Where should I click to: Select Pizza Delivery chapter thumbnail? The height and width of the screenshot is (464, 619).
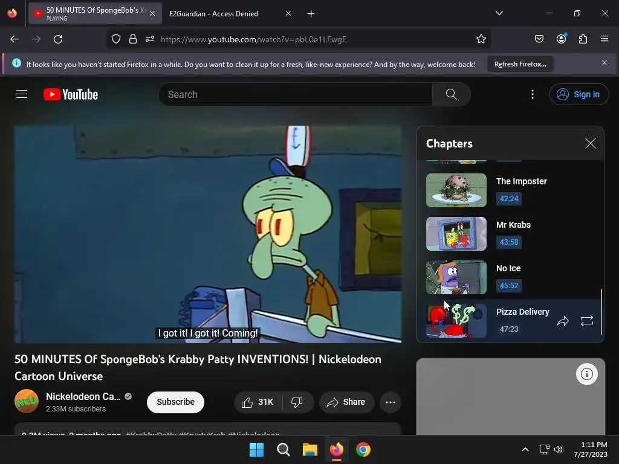click(456, 320)
